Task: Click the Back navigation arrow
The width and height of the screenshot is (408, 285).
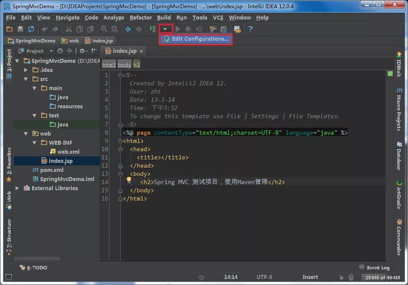Action: pyautogui.click(x=128, y=29)
